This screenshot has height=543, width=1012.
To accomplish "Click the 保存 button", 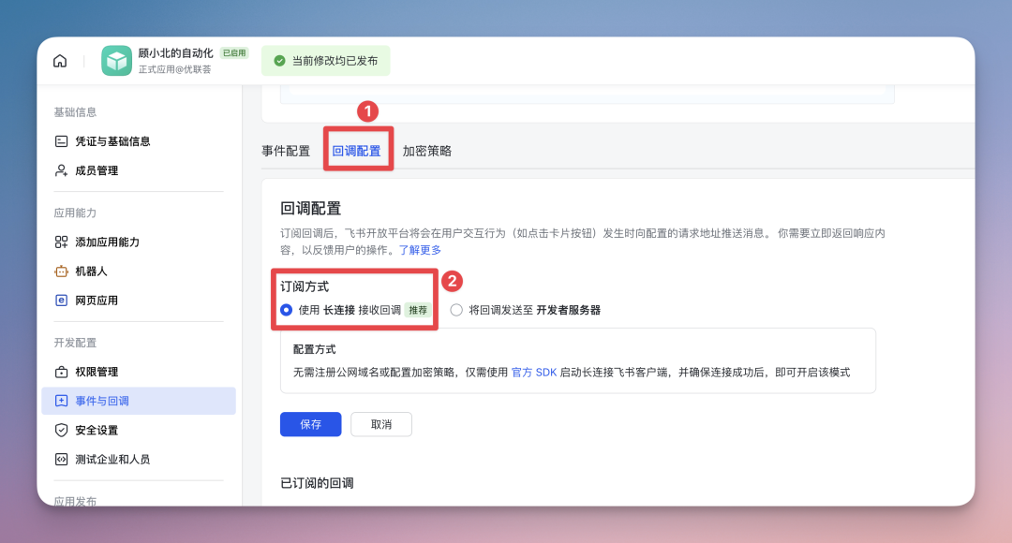I will pyautogui.click(x=310, y=423).
